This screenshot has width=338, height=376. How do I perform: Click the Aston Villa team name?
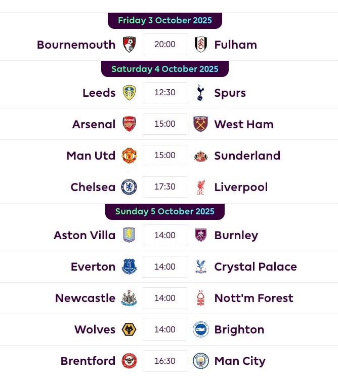coord(85,235)
